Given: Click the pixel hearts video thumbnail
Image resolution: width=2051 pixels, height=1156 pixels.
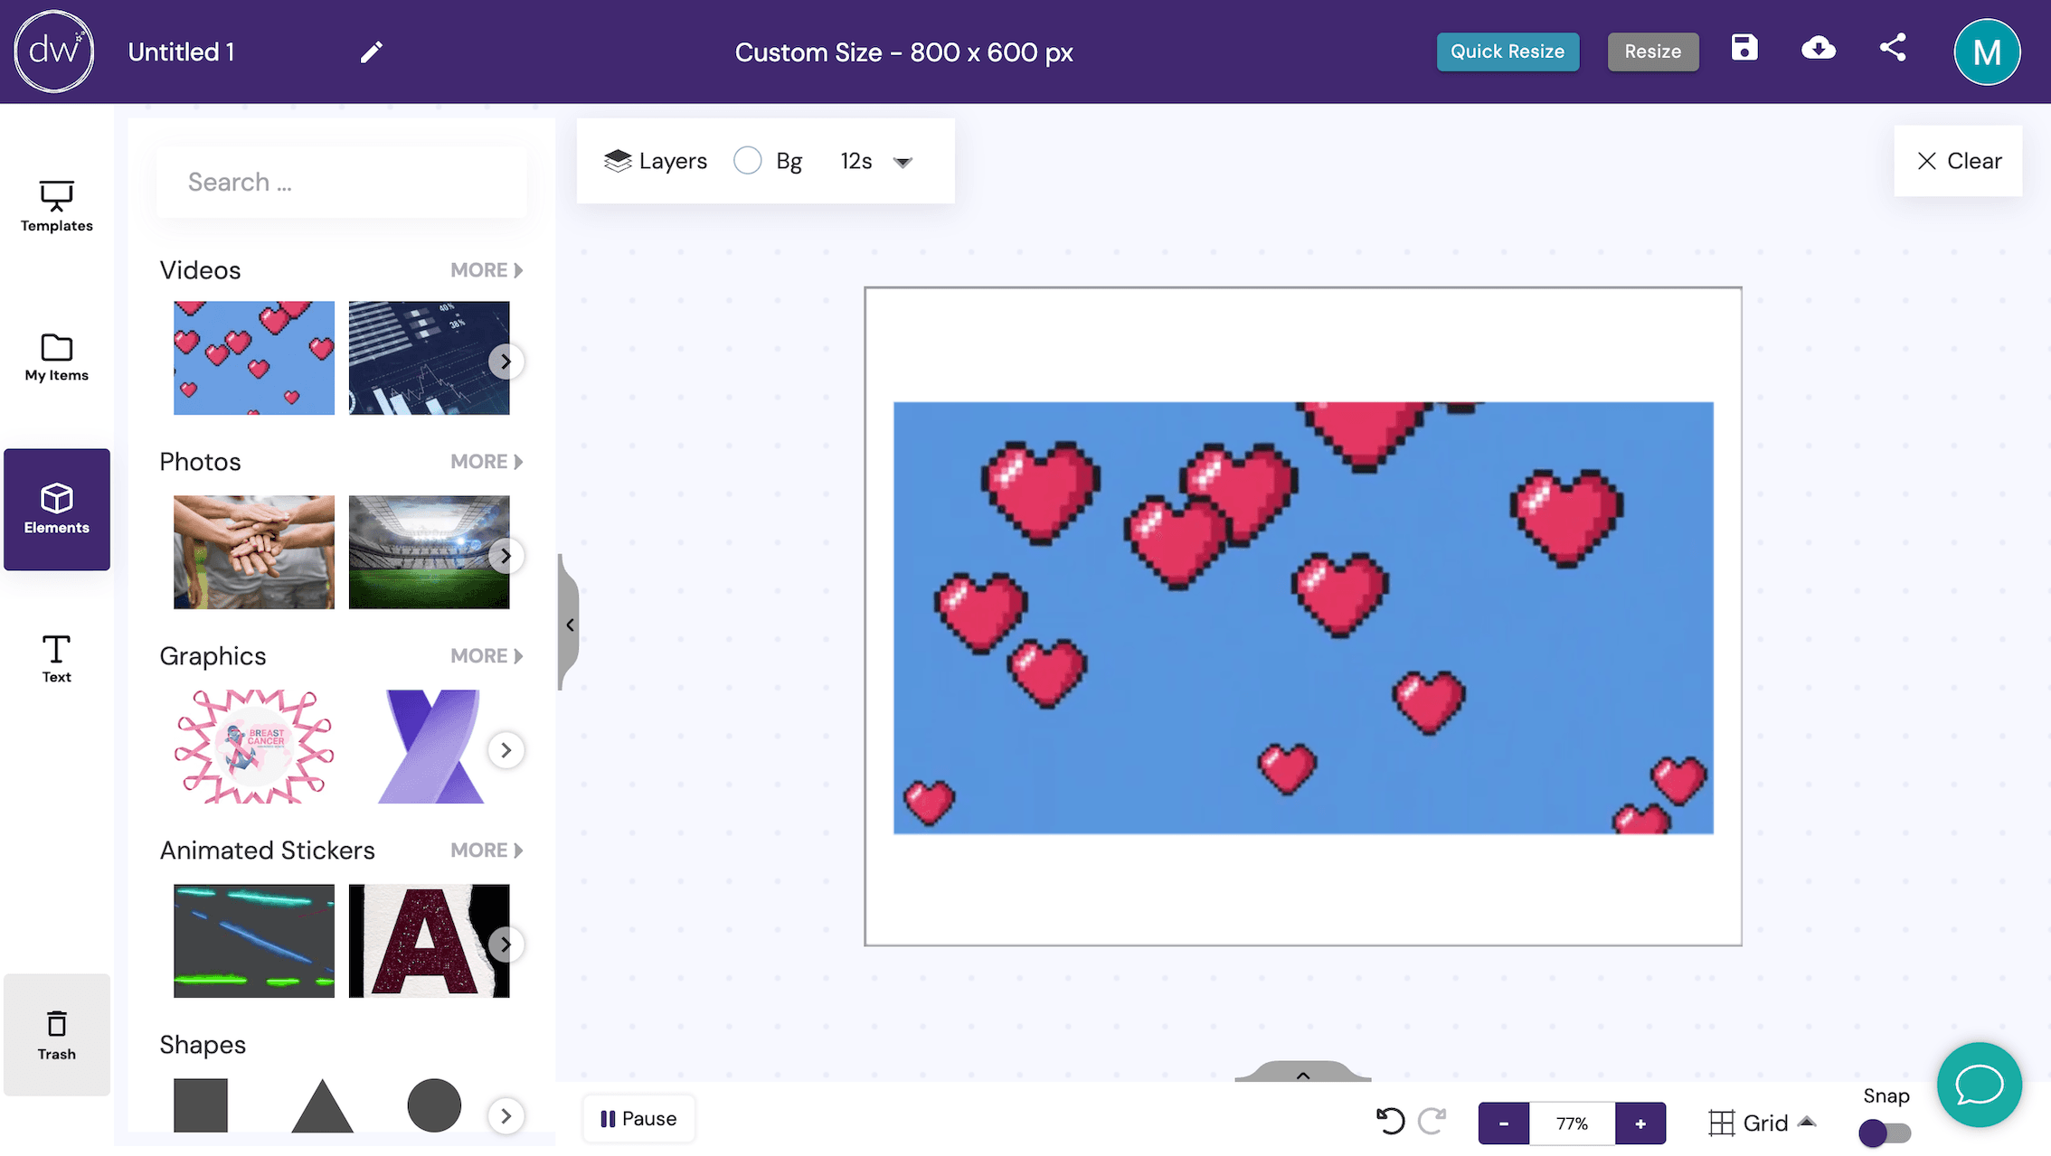Looking at the screenshot, I should click(253, 358).
